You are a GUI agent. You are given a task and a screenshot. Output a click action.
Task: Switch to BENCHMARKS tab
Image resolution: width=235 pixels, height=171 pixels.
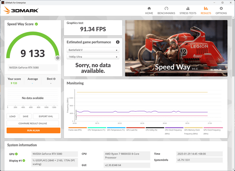[166, 11]
